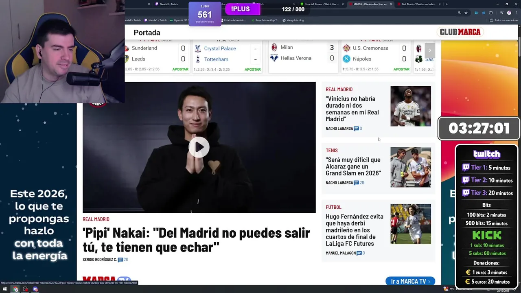Open headline 'Vinicius no habría durado' article
This screenshot has width=521, height=293.
point(352,109)
